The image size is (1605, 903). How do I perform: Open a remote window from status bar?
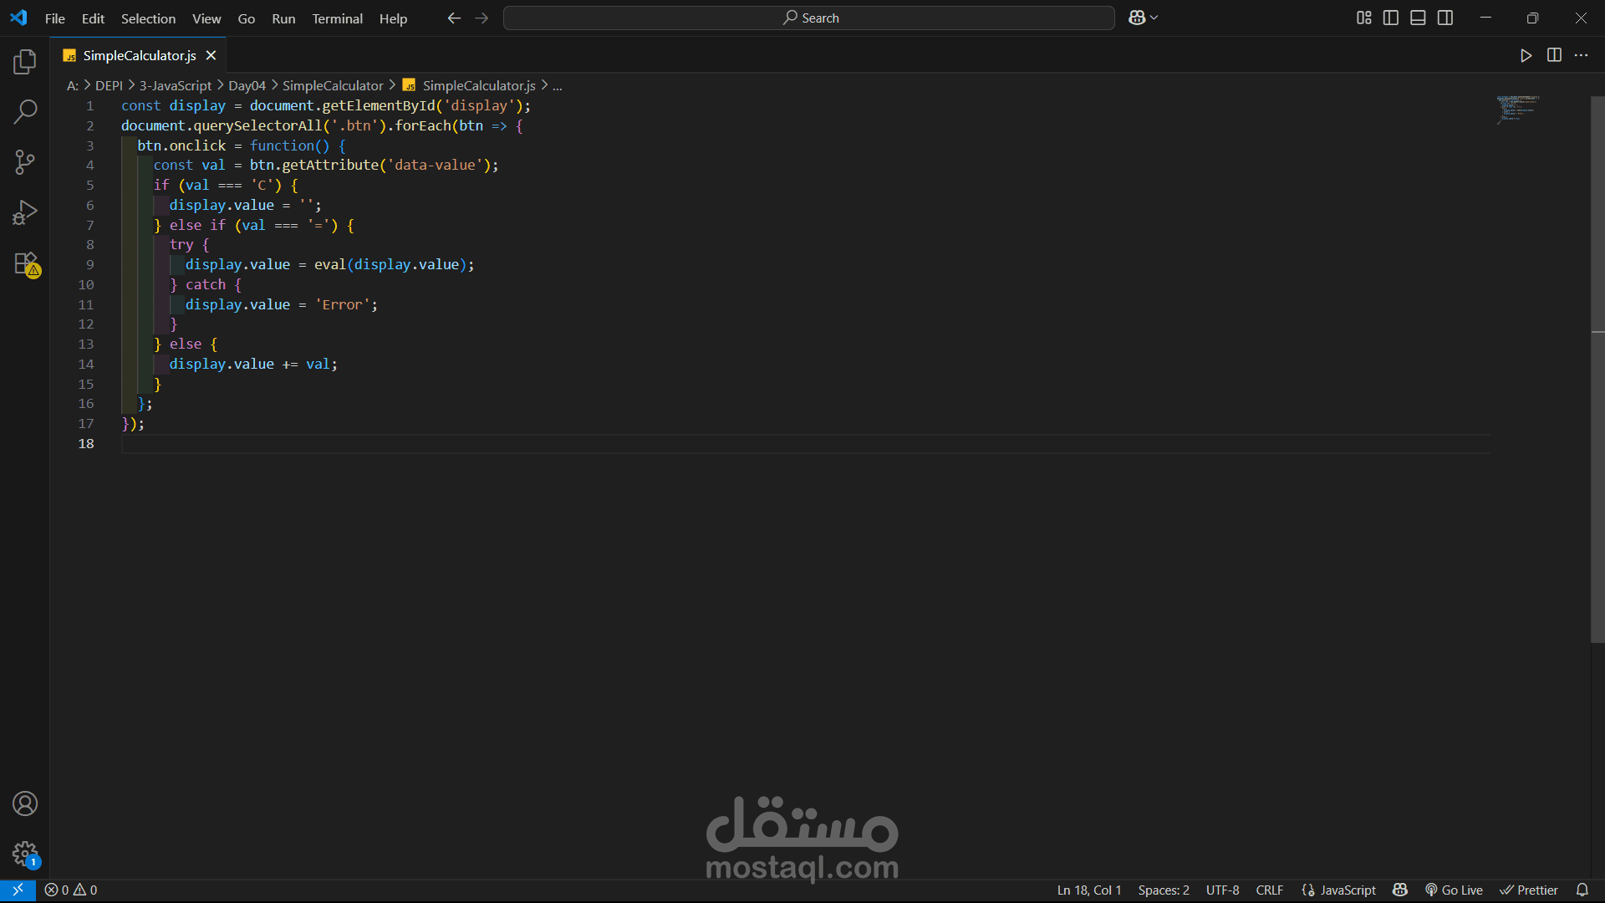click(18, 890)
